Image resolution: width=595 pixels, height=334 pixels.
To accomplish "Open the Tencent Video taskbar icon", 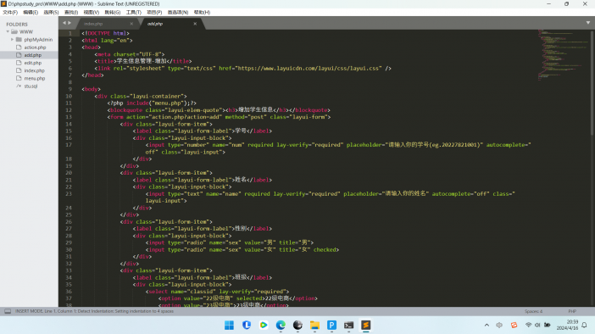I will click(x=264, y=326).
